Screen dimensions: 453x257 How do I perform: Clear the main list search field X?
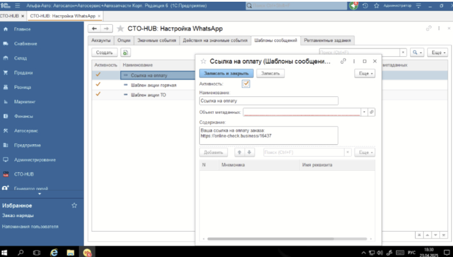click(x=403, y=52)
